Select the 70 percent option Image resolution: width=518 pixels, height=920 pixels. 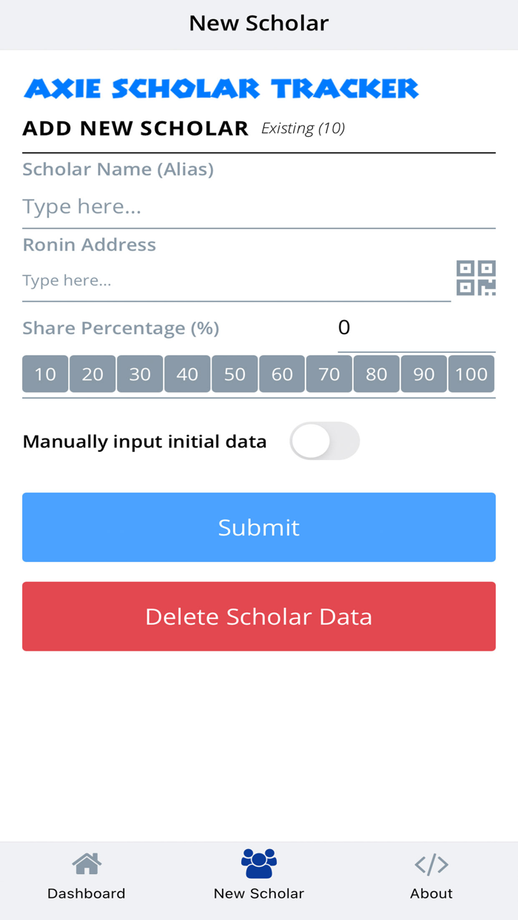(329, 374)
